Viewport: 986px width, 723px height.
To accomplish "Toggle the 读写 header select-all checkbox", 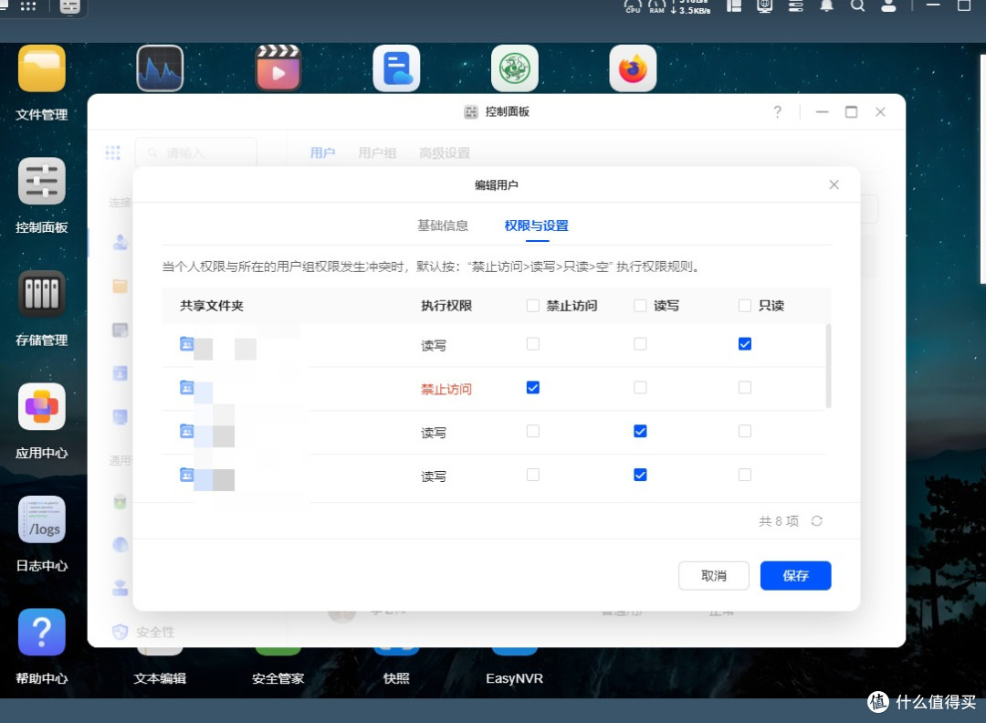I will coord(640,306).
